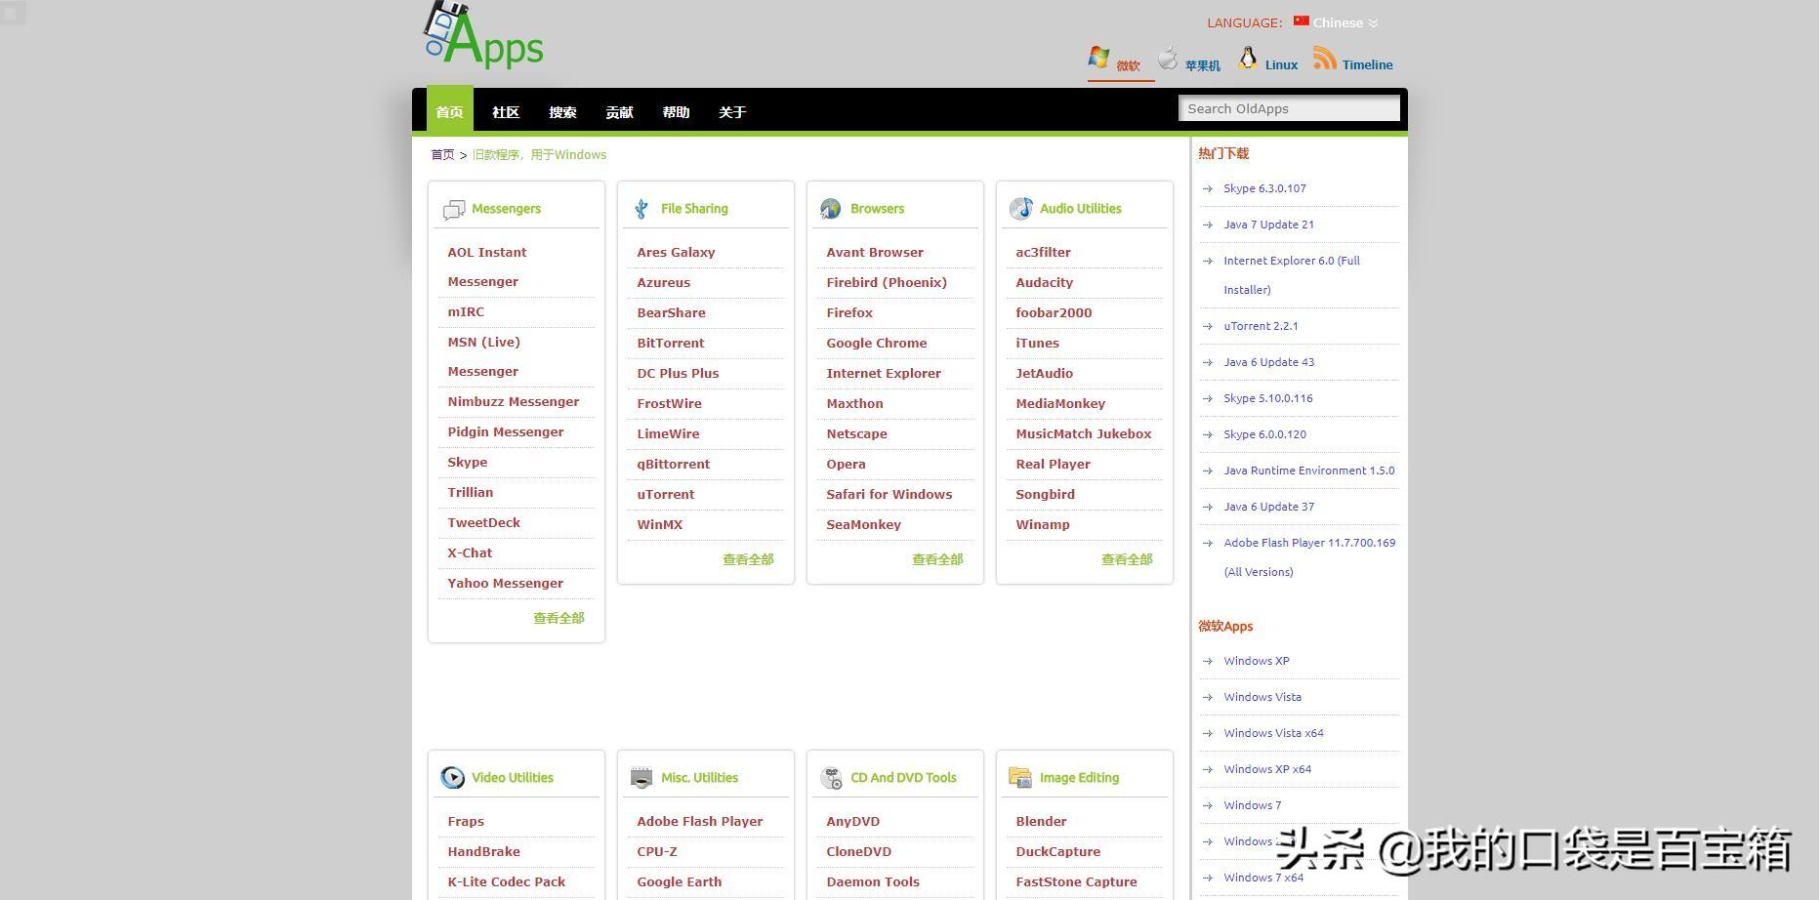The image size is (1820, 900).
Task: Open the Winamp link
Action: [x=1043, y=524]
